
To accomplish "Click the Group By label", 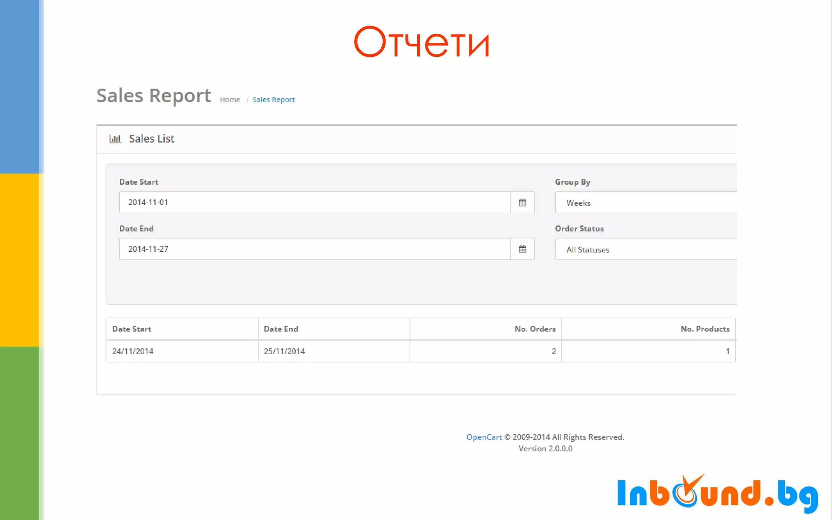I will 572,182.
